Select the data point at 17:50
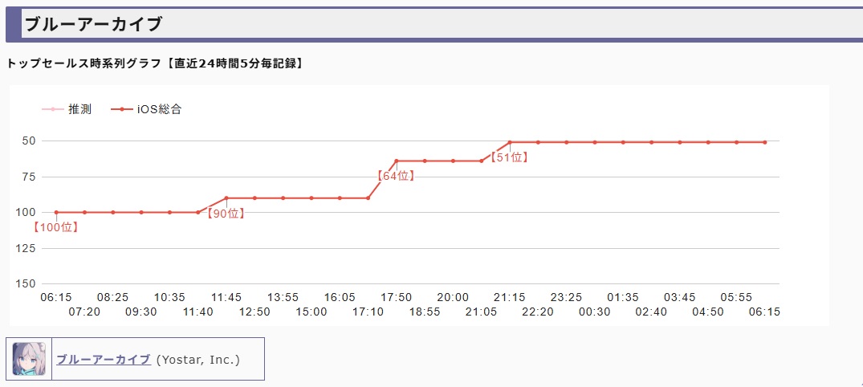863x387 pixels. [x=397, y=161]
